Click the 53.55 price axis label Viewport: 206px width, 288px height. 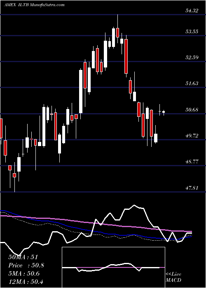[x=192, y=32]
